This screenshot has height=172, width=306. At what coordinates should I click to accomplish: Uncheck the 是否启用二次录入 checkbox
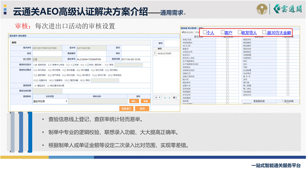click(183, 32)
